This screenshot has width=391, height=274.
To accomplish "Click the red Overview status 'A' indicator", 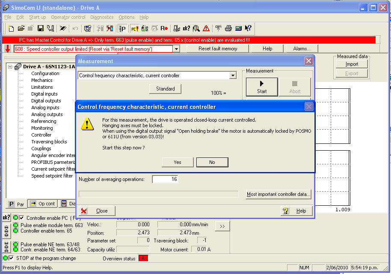I will tap(143, 258).
